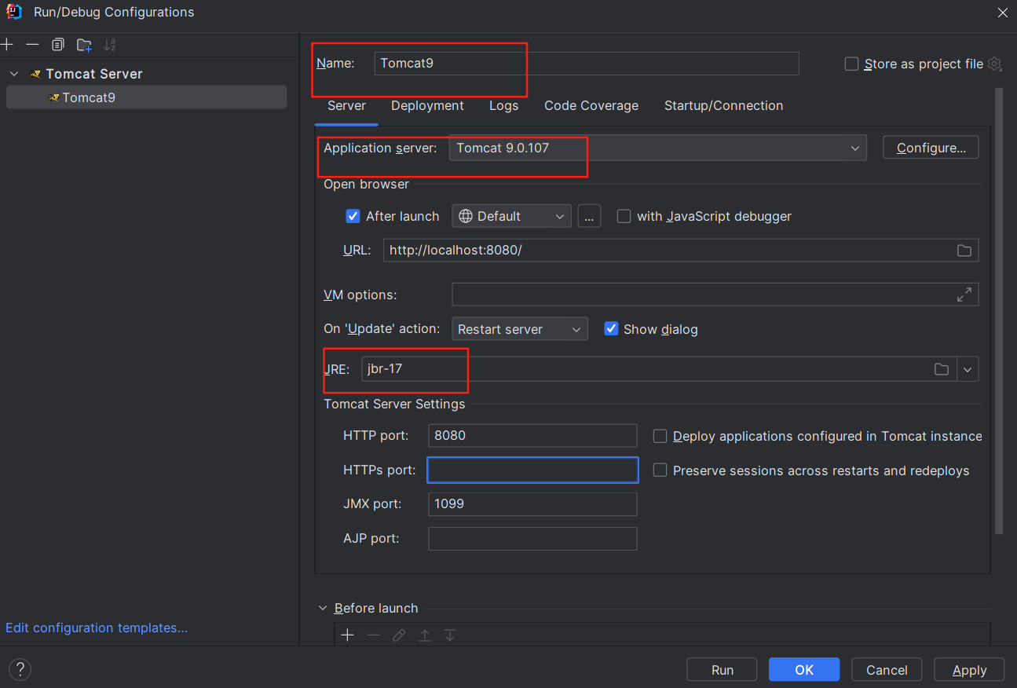
Task: Sort configurations alphabetically icon
Action: 110,45
